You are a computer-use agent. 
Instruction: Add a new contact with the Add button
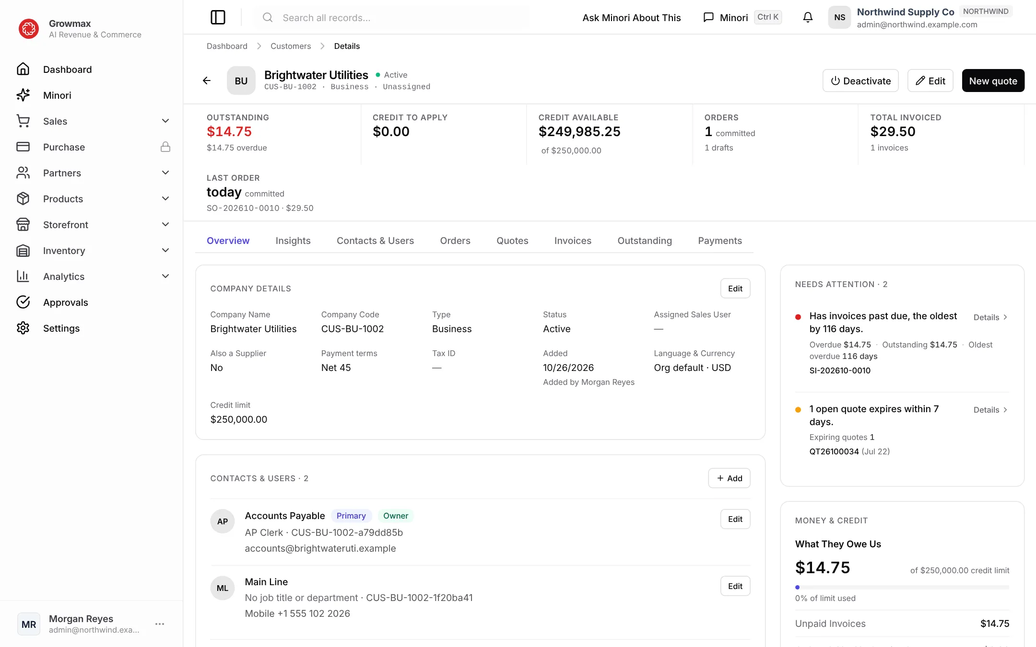(729, 478)
